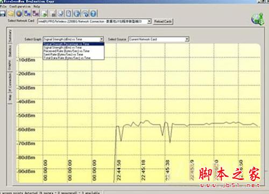
Task: Open the IP Connection side tab
Action: pyautogui.click(x=10, y=82)
